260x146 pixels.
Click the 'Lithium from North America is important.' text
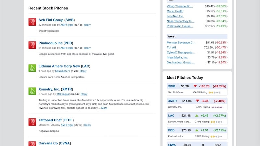(62, 77)
